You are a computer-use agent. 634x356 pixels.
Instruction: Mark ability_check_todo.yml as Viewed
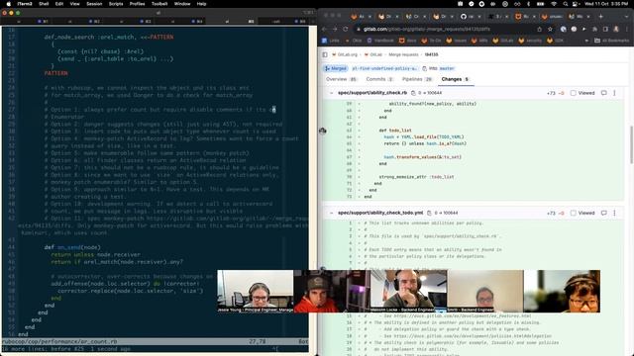574,213
